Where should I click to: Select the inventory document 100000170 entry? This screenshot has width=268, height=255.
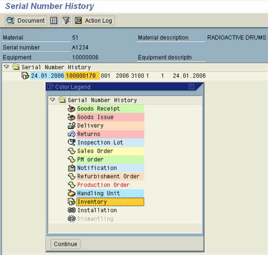[82, 75]
